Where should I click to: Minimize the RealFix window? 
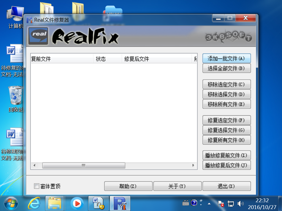[218, 18]
